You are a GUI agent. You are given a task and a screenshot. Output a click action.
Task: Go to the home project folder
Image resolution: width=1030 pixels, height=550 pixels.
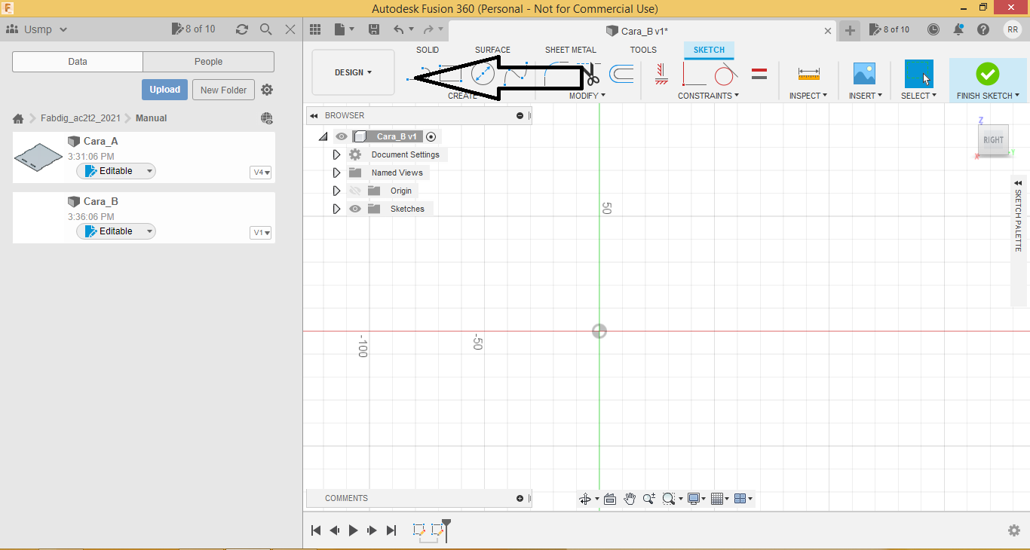[x=18, y=118]
